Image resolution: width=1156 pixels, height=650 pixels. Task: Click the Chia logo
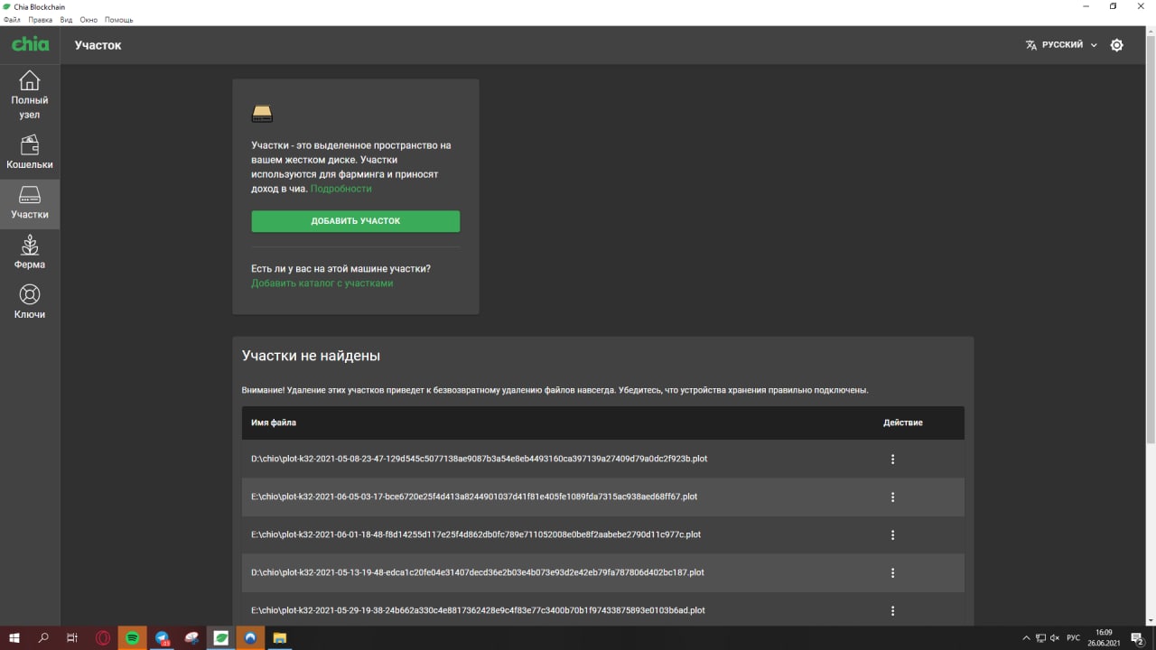(x=30, y=44)
